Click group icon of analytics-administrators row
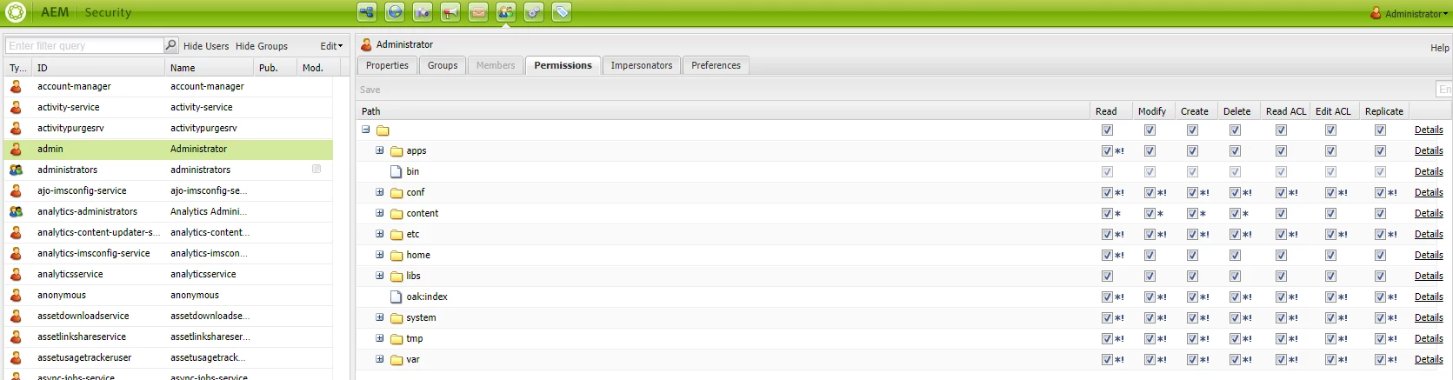This screenshot has height=380, width=1453. point(16,211)
